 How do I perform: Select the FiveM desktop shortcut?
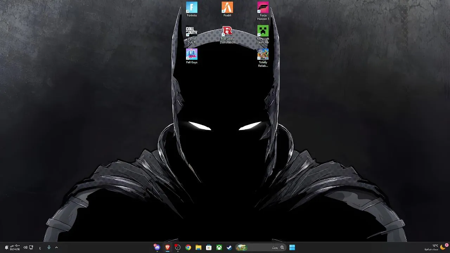click(x=227, y=9)
